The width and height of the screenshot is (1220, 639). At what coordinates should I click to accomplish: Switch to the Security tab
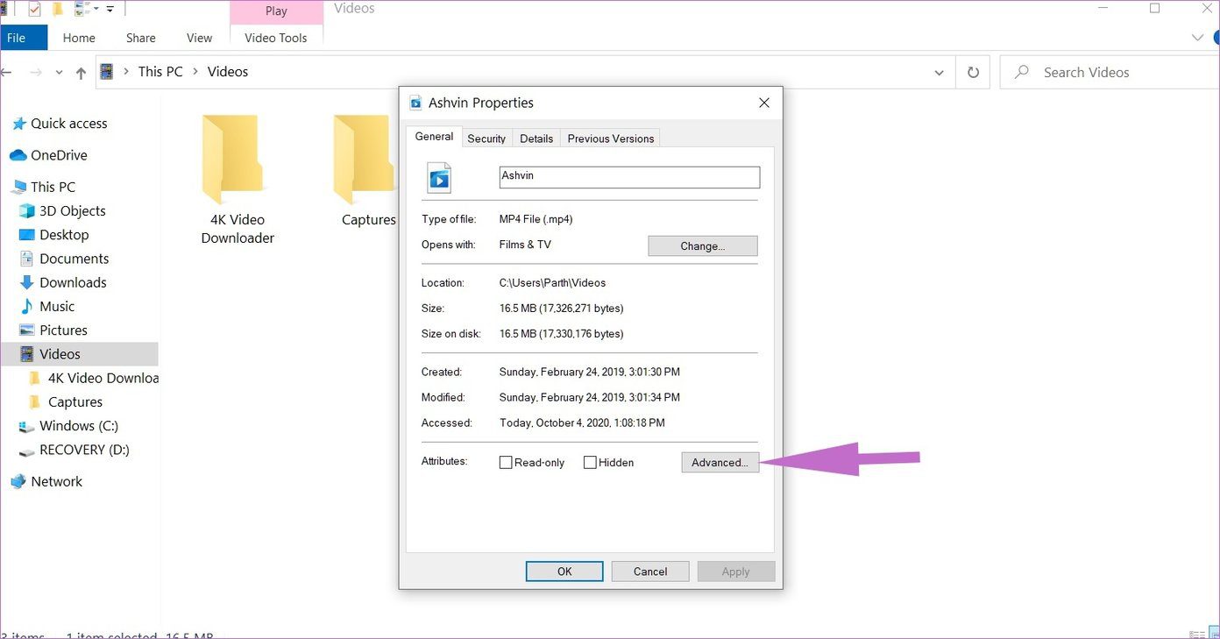[x=486, y=138]
